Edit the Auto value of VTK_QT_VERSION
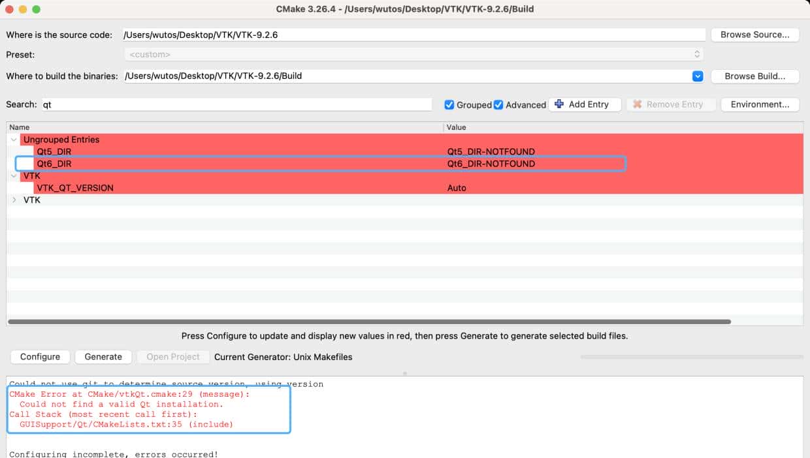 click(457, 188)
